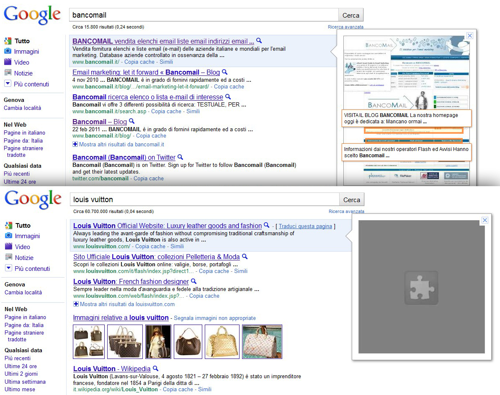500x395 pixels.
Task: Show preview via magnifier next to Louis Vuitton Wikipedia
Action: tap(155, 369)
